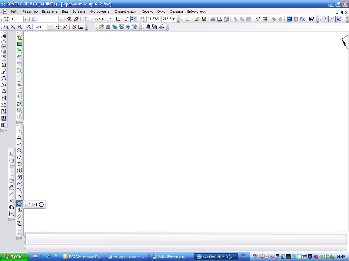Viewport: 349px width, 261px height.
Task: Select the Bezier spline curve tool
Action: [19, 184]
